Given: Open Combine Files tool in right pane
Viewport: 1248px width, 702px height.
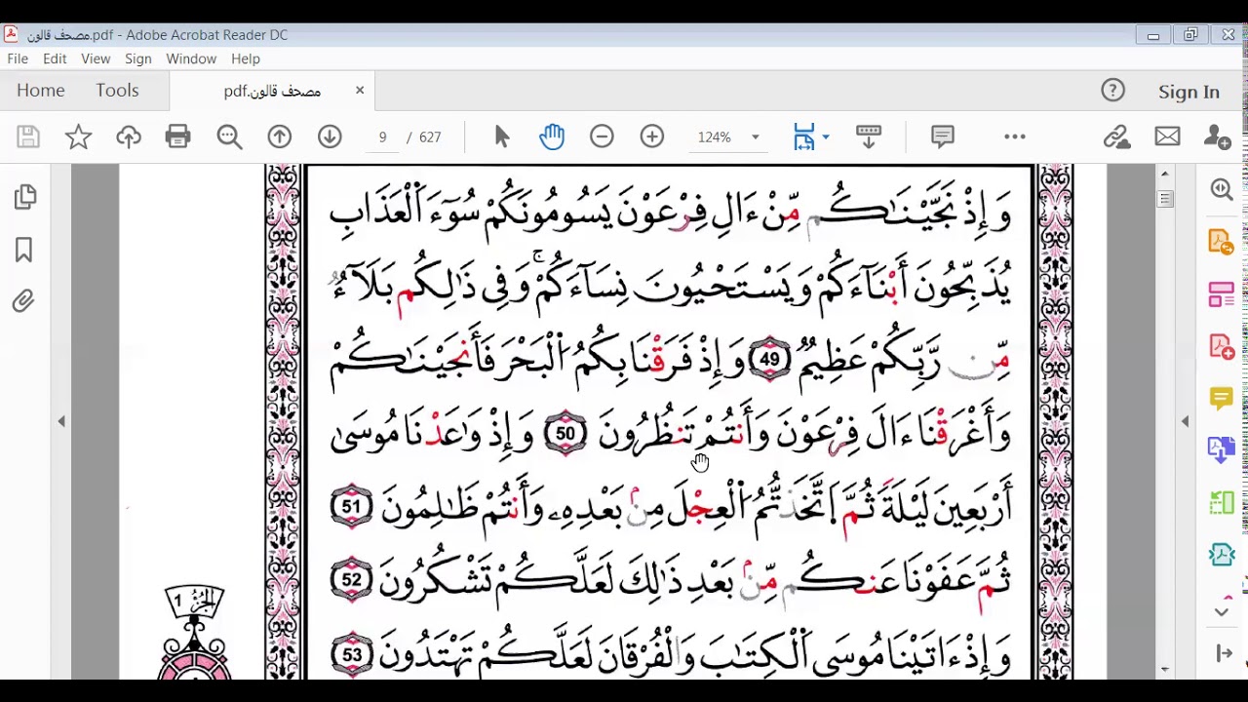Looking at the screenshot, I should [x=1222, y=449].
